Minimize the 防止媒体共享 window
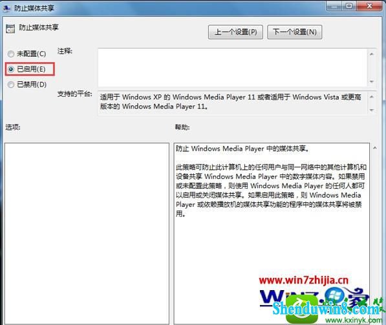This screenshot has width=386, height=325. coord(334,6)
